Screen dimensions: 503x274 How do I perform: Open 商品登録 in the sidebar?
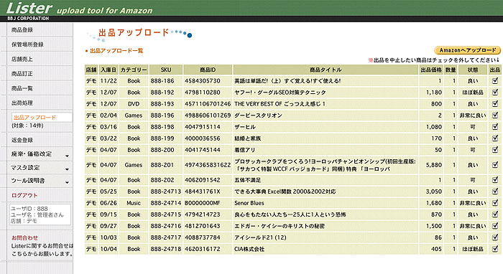tap(22, 30)
